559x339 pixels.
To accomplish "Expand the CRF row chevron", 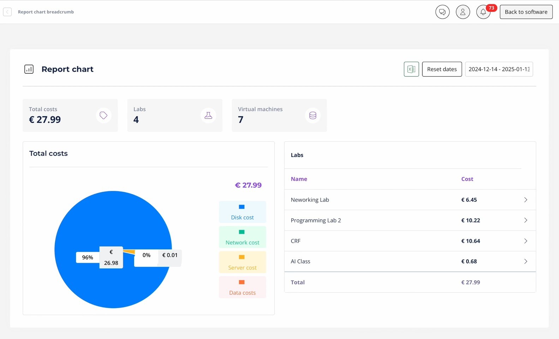I will click(525, 241).
